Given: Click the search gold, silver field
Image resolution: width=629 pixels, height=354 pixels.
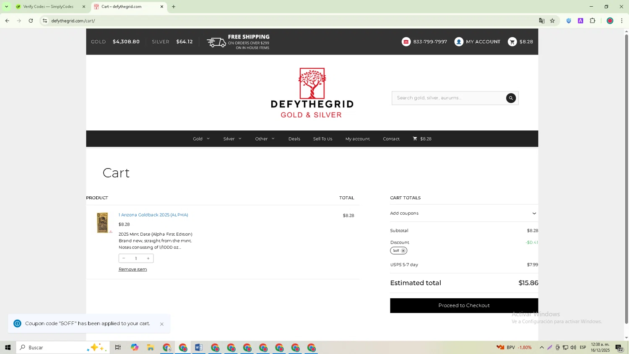Looking at the screenshot, I should [x=449, y=98].
